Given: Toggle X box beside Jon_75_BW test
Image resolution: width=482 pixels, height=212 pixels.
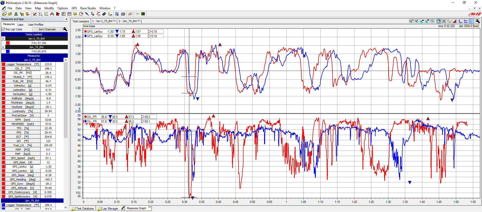Looking at the screenshot, I should coord(3,47).
